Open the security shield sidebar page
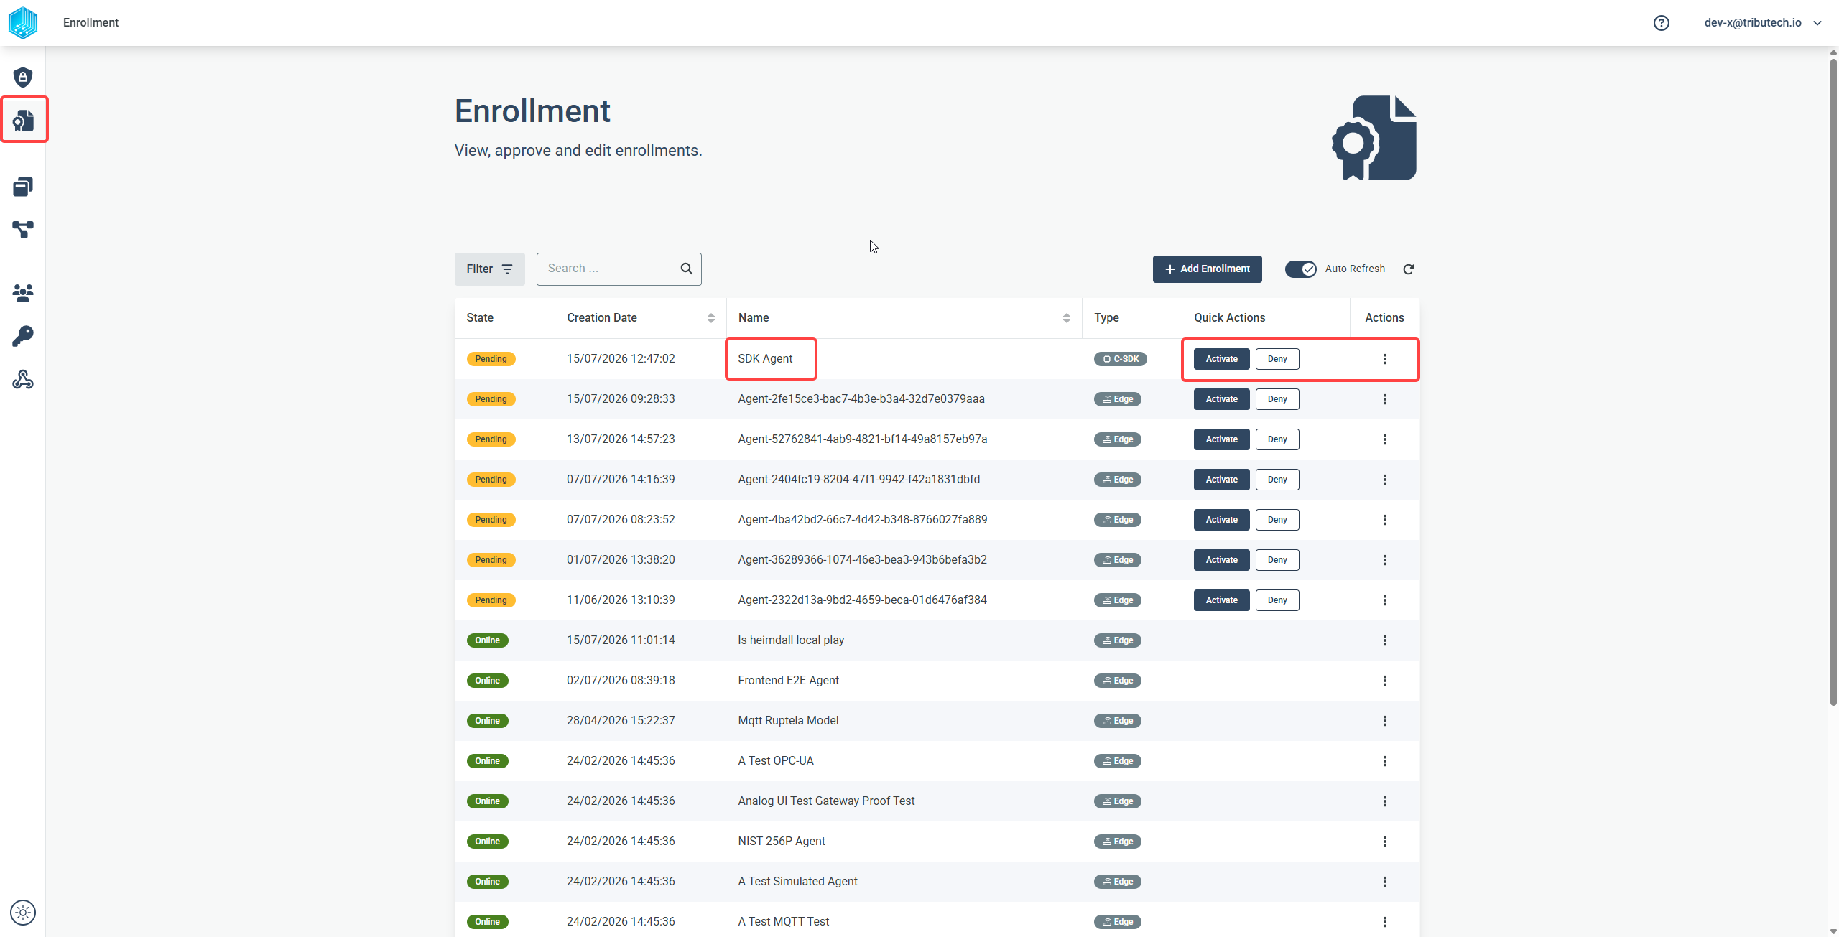1839x937 pixels. coord(23,77)
